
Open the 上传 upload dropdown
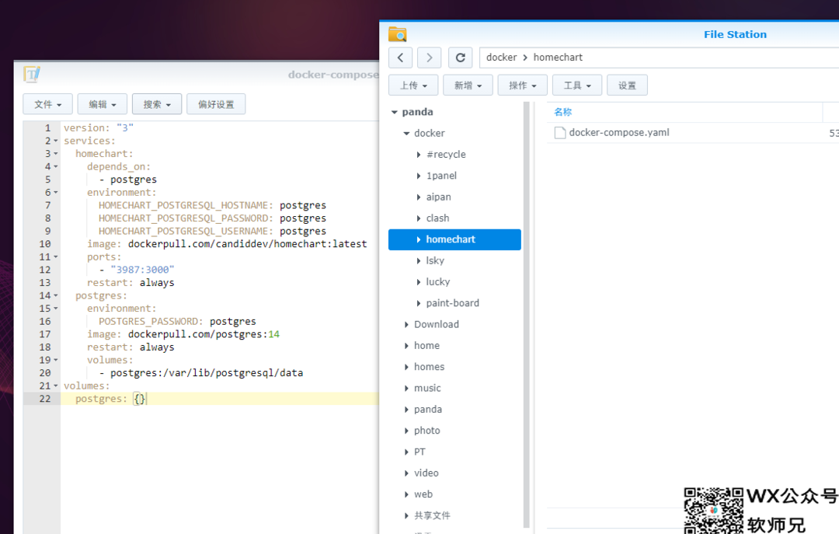413,86
